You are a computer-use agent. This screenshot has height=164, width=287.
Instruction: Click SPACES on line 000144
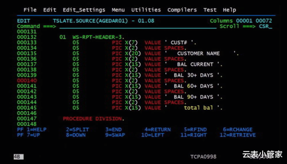pyautogui.click(x=174, y=102)
